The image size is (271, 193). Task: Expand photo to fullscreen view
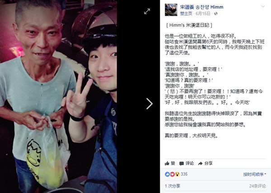point(147,11)
